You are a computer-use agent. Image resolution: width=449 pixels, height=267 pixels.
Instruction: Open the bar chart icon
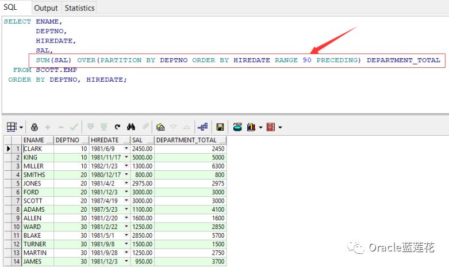pyautogui.click(x=251, y=127)
